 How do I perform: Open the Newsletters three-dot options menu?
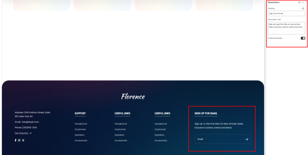point(303,2)
